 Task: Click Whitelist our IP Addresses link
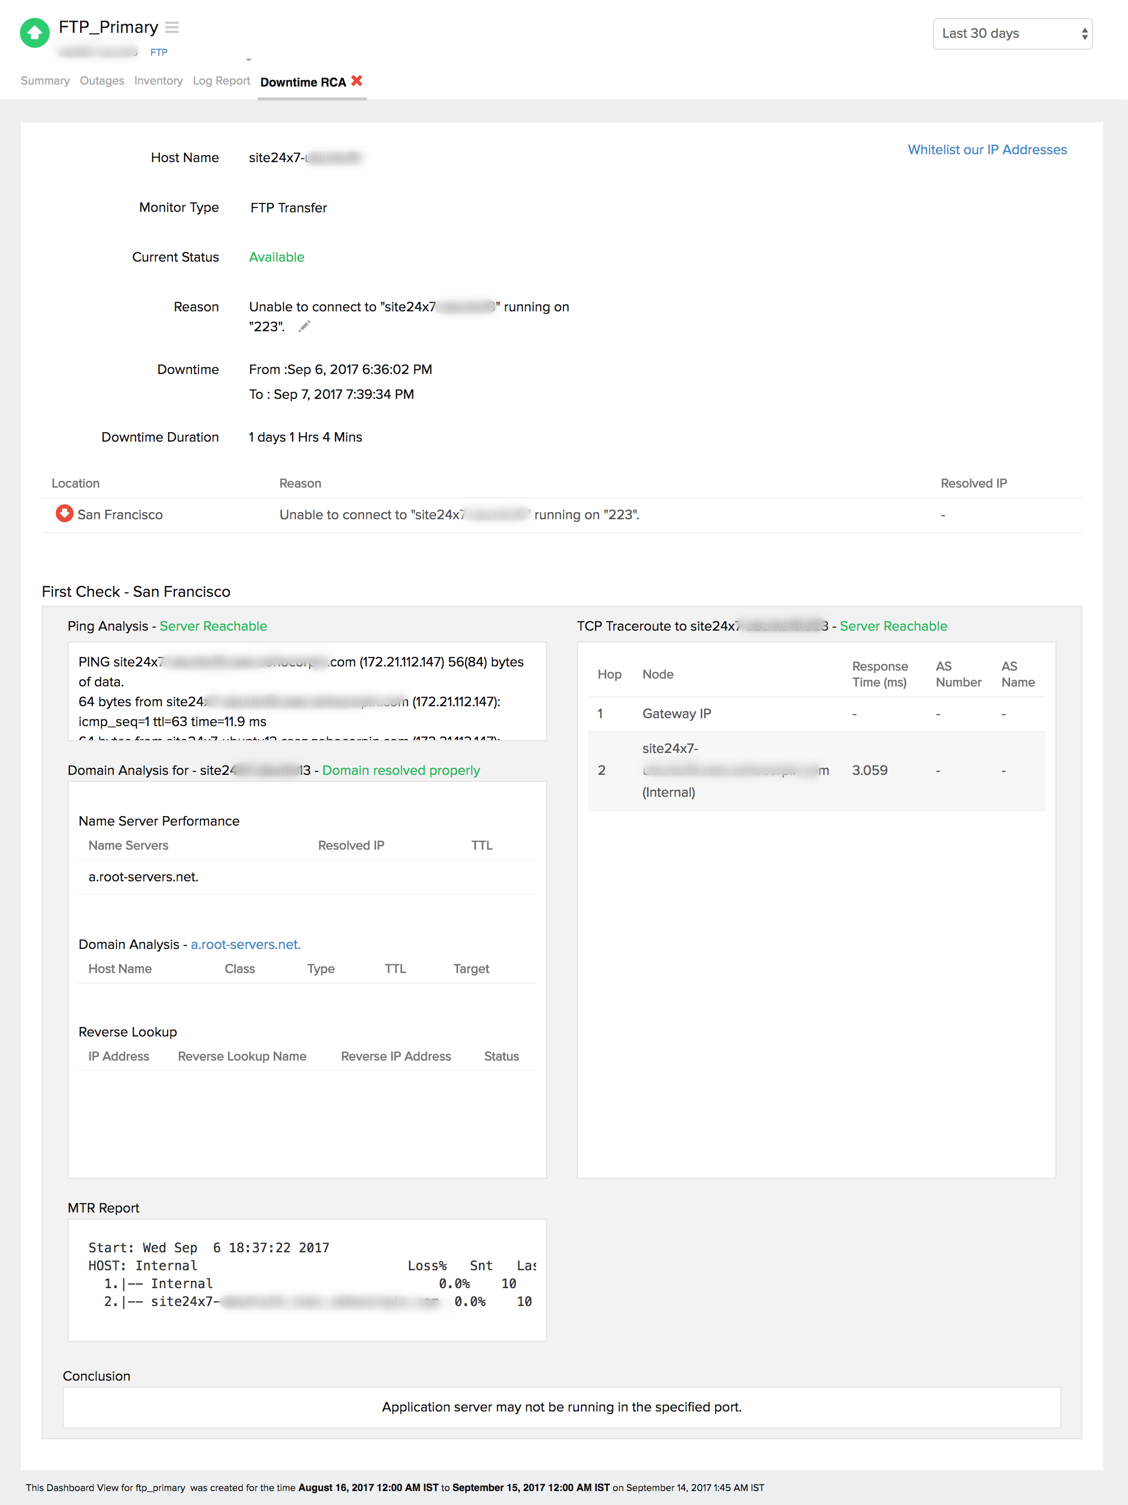click(x=986, y=150)
